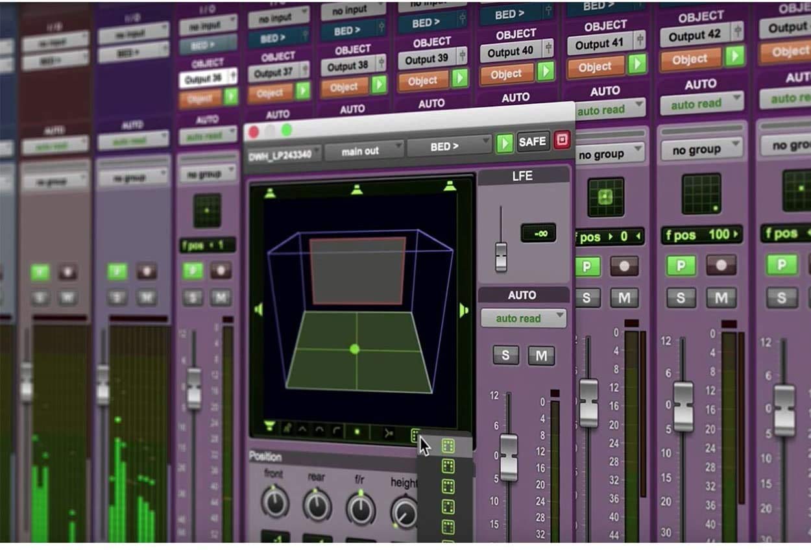Click the front position knob

coord(274,503)
